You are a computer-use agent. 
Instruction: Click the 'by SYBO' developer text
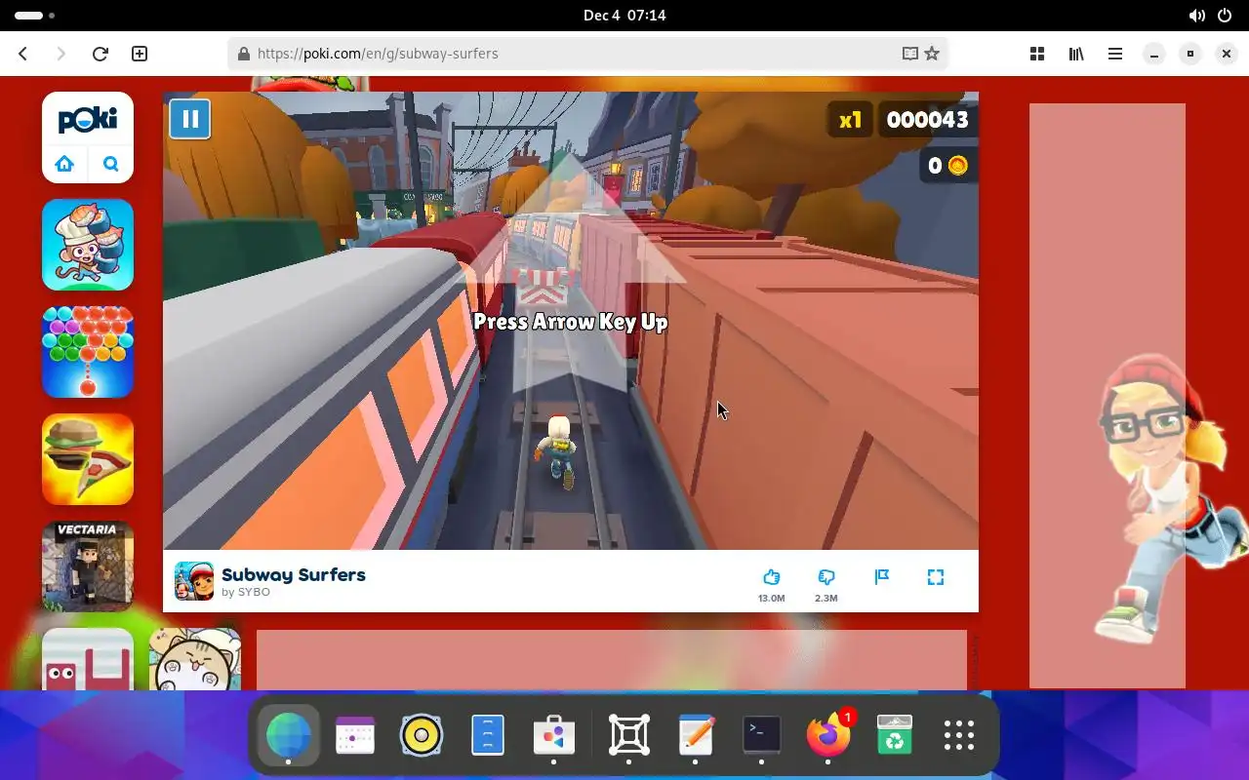tap(246, 592)
